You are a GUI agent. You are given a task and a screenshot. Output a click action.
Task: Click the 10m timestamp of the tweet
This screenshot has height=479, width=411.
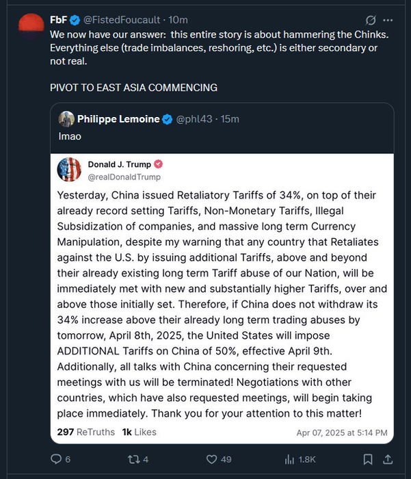click(x=177, y=20)
